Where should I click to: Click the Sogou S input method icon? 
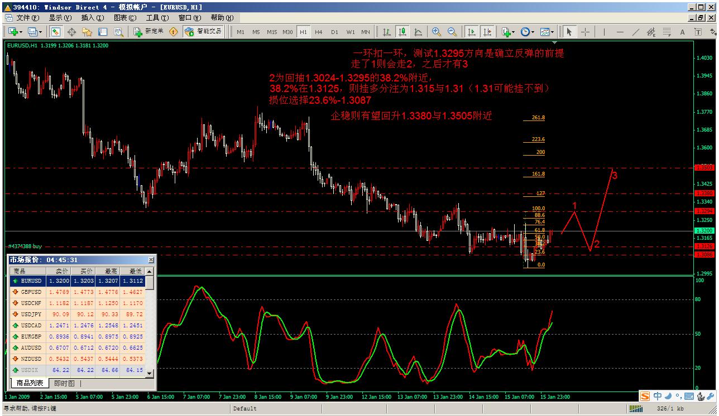[x=645, y=396]
